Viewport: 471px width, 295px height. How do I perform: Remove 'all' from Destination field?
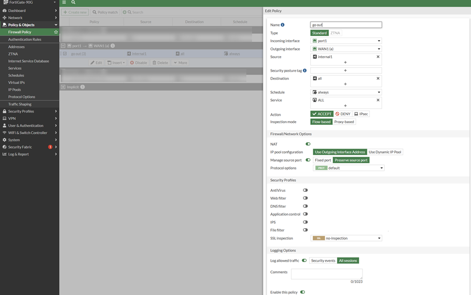(x=378, y=78)
